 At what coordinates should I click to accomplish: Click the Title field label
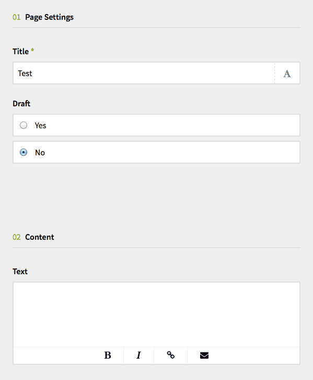point(21,52)
